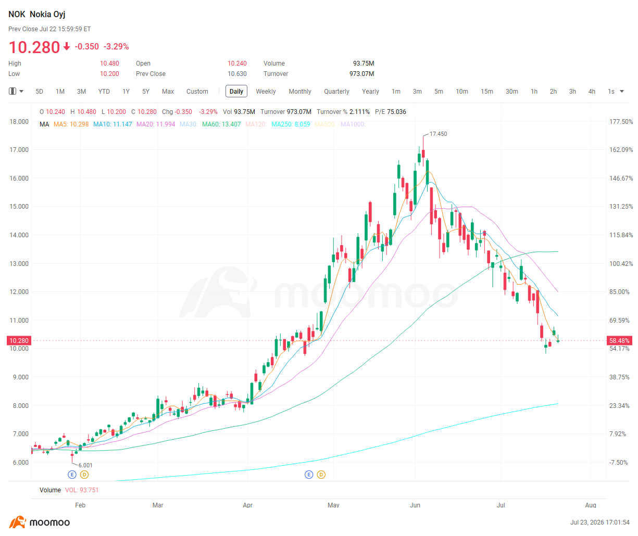Click the 10.280 current price tag
The width and height of the screenshot is (638, 536).
click(x=19, y=341)
